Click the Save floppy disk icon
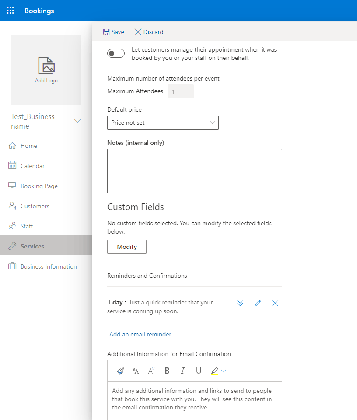 pos(106,32)
